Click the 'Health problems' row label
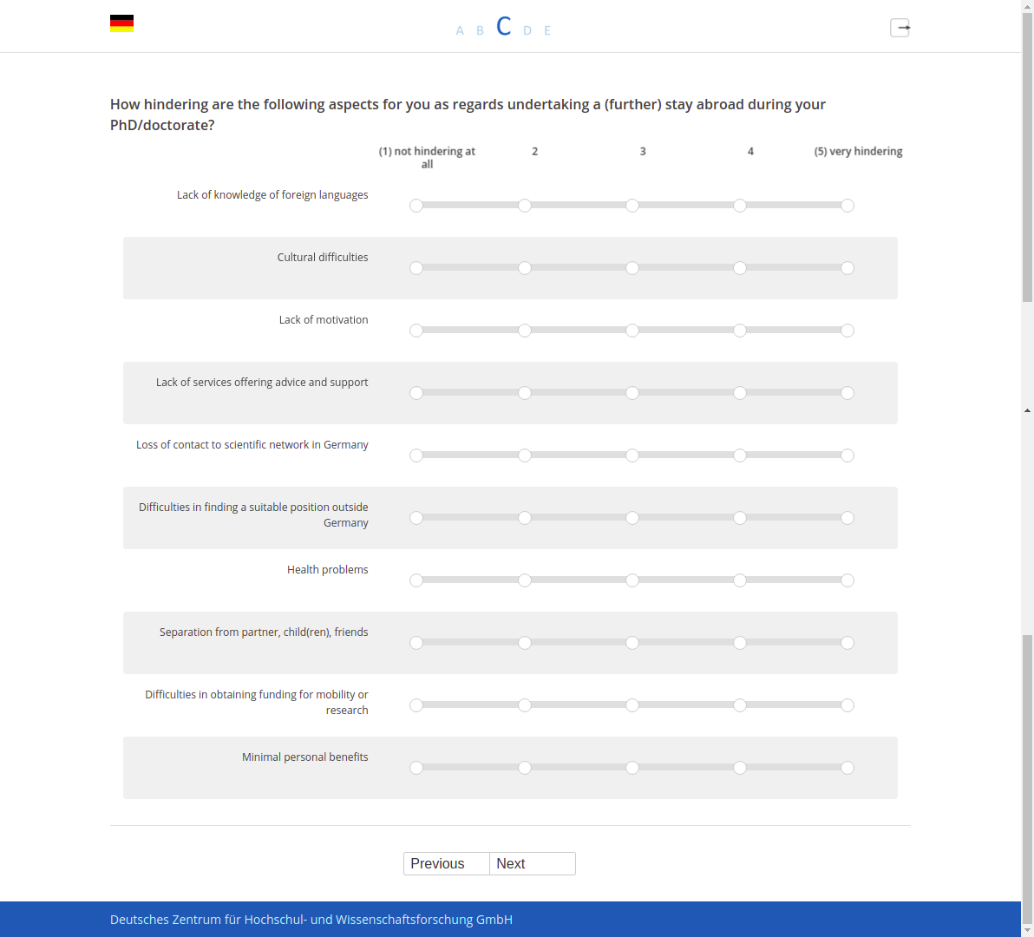This screenshot has height=937, width=1034. click(x=328, y=570)
